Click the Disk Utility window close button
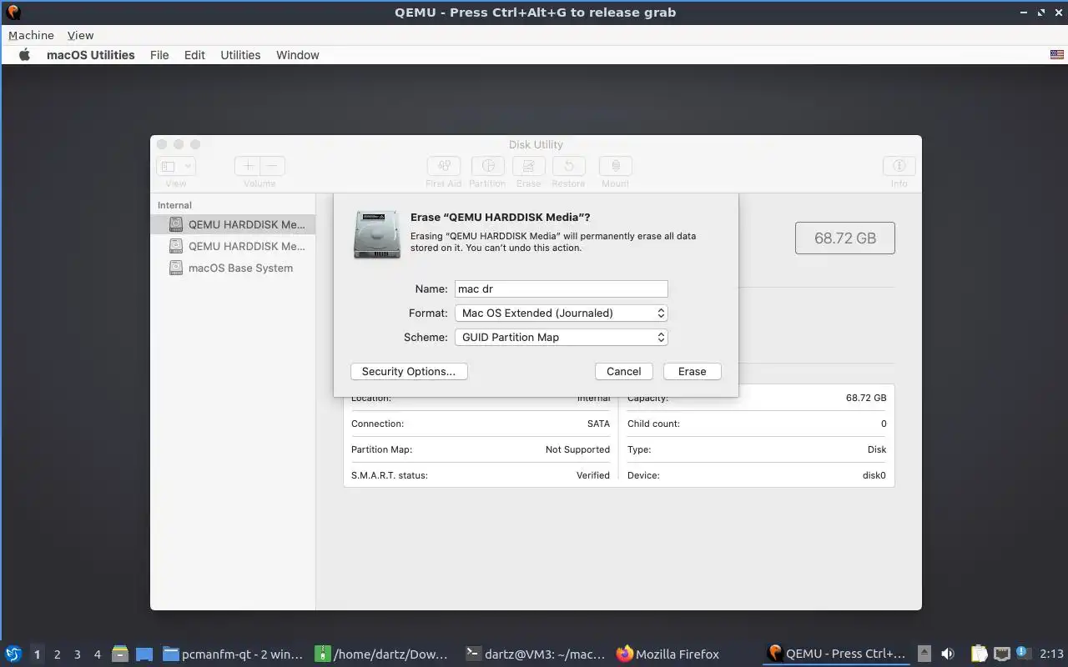The height and width of the screenshot is (667, 1068). pyautogui.click(x=162, y=144)
